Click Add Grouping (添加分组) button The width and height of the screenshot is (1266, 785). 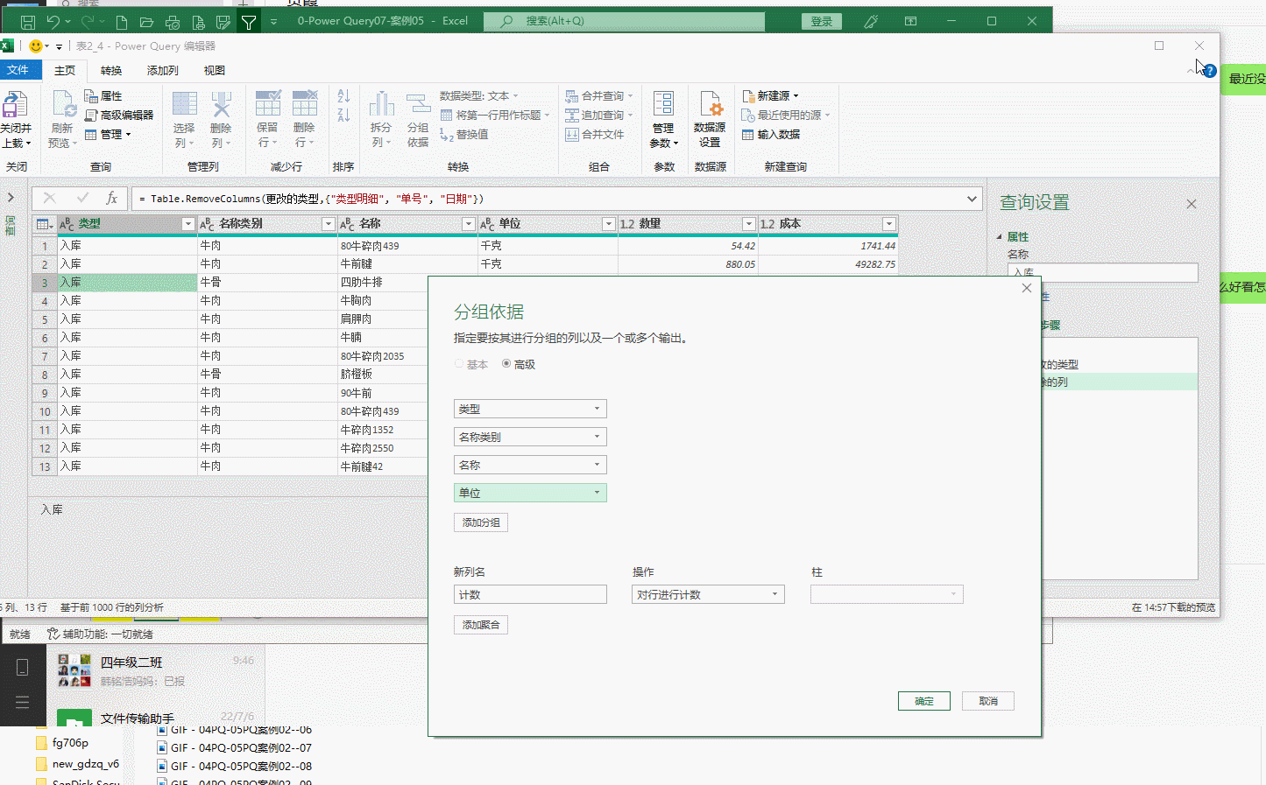click(481, 522)
